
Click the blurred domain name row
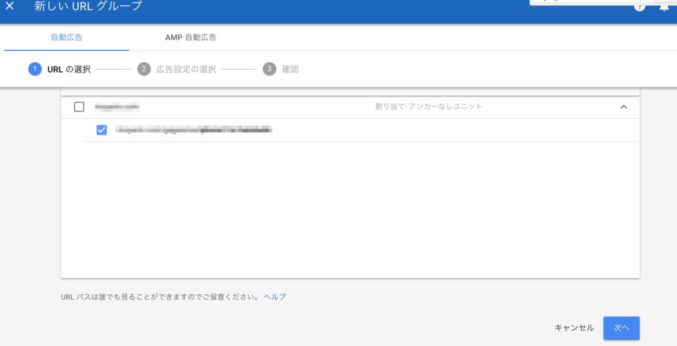coord(117,107)
